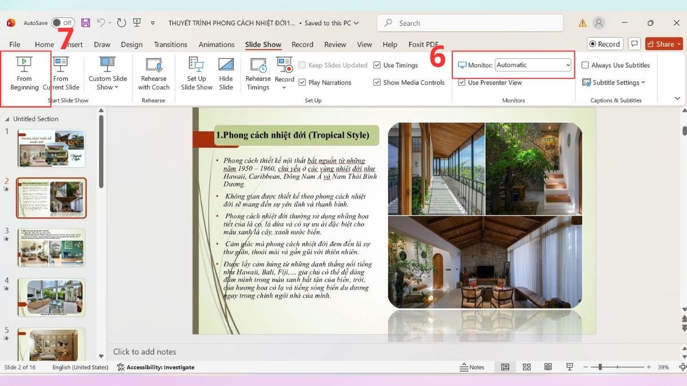
Task: Start slide show From Beginning
Action: pos(25,74)
